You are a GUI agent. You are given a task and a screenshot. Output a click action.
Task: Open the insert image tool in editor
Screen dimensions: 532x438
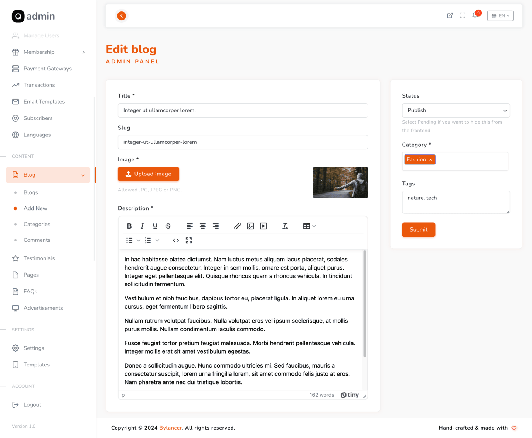click(x=250, y=226)
